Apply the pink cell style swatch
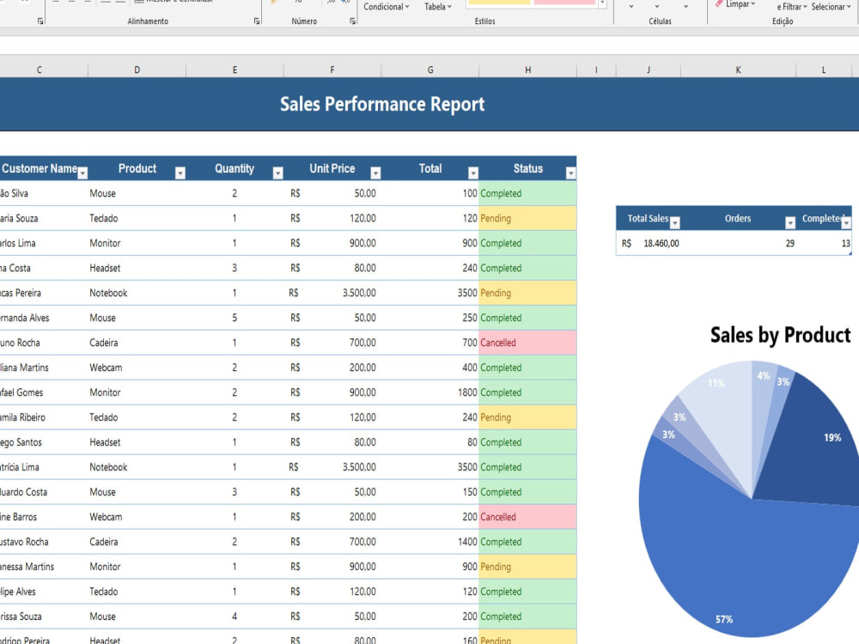The height and width of the screenshot is (644, 859). [x=564, y=3]
